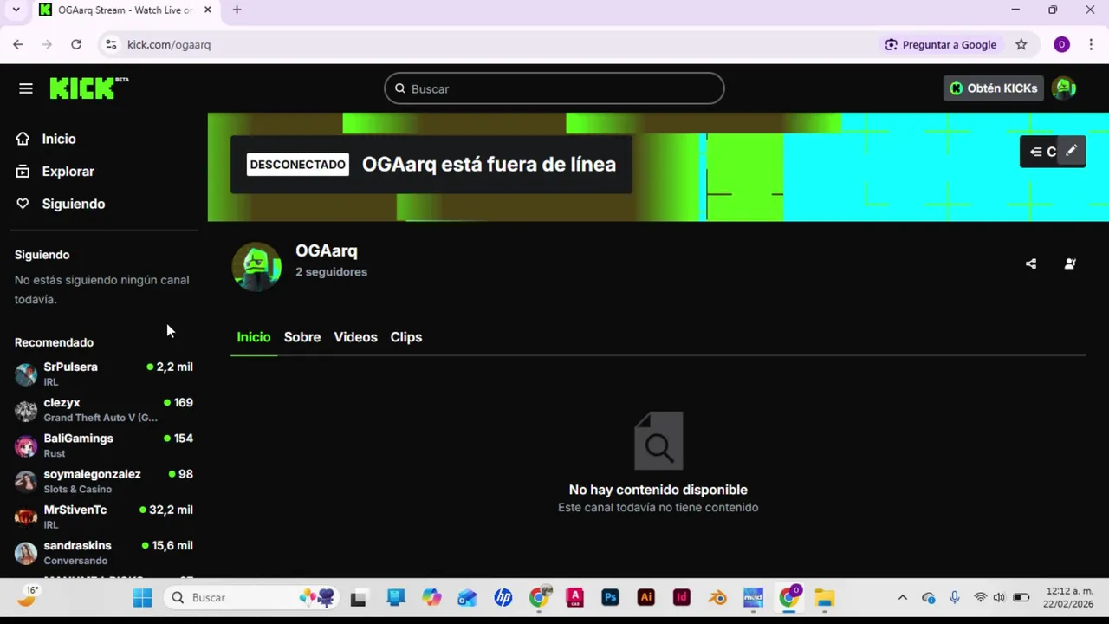Select the Inicio channel tab
The height and width of the screenshot is (624, 1109).
click(254, 337)
